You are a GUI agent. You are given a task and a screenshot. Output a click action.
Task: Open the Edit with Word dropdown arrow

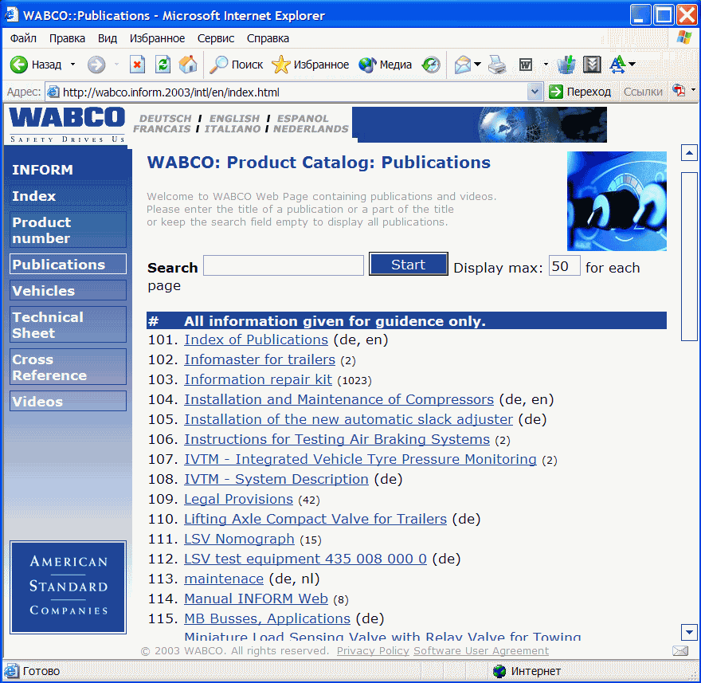tap(546, 65)
